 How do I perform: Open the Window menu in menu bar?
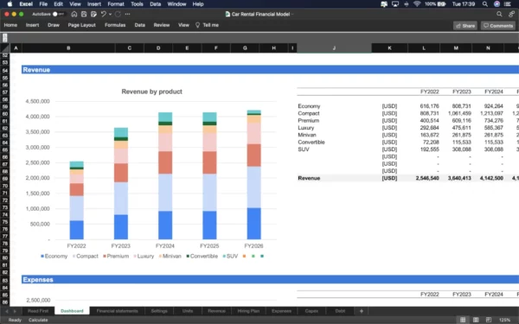click(176, 4)
